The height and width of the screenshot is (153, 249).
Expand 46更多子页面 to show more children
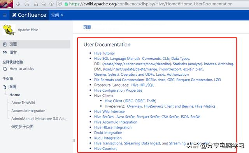(x=22, y=127)
